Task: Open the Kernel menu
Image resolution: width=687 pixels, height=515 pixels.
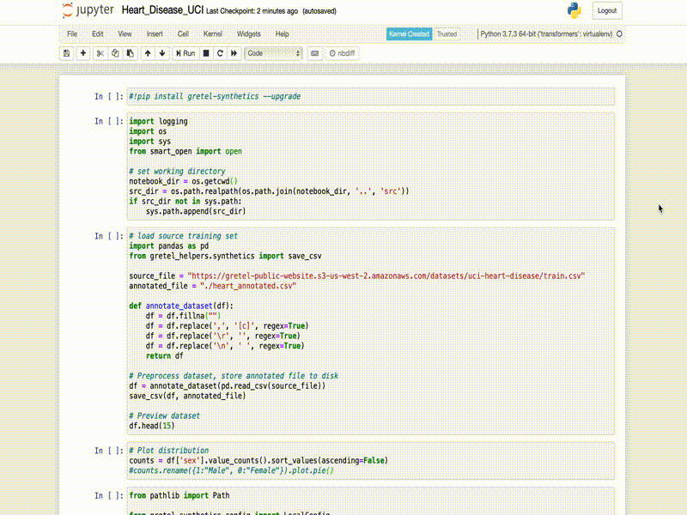Action: [213, 34]
